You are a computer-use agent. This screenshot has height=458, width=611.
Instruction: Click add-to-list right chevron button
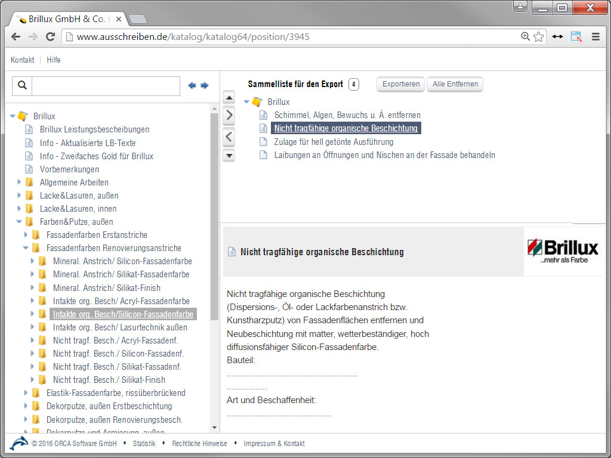(229, 115)
